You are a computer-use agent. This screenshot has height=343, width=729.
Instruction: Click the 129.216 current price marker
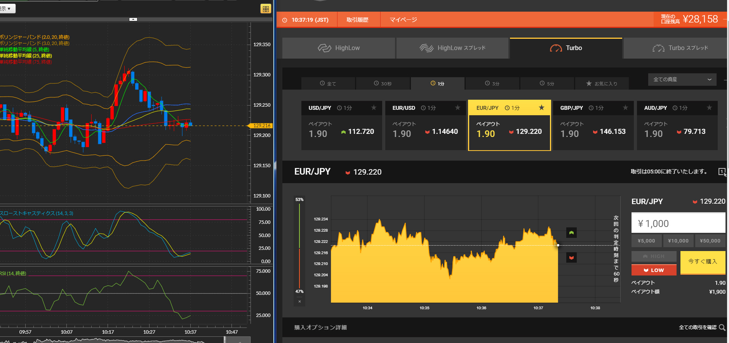[261, 126]
